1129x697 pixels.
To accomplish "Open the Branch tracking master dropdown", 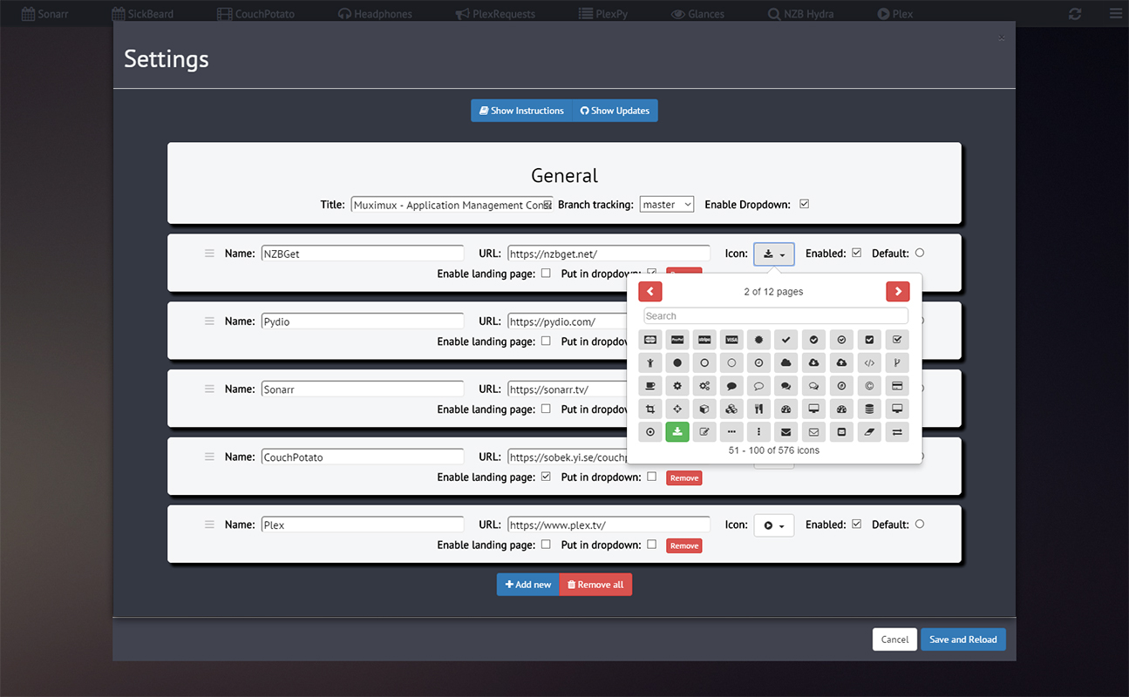I will [667, 204].
